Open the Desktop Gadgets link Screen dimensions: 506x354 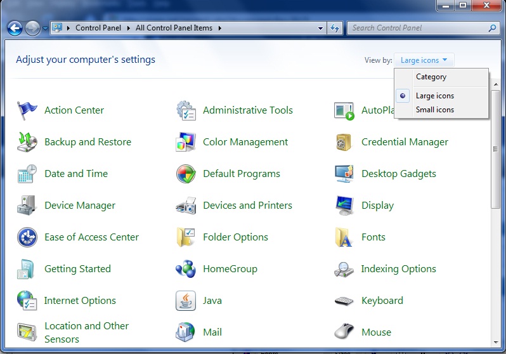point(399,174)
